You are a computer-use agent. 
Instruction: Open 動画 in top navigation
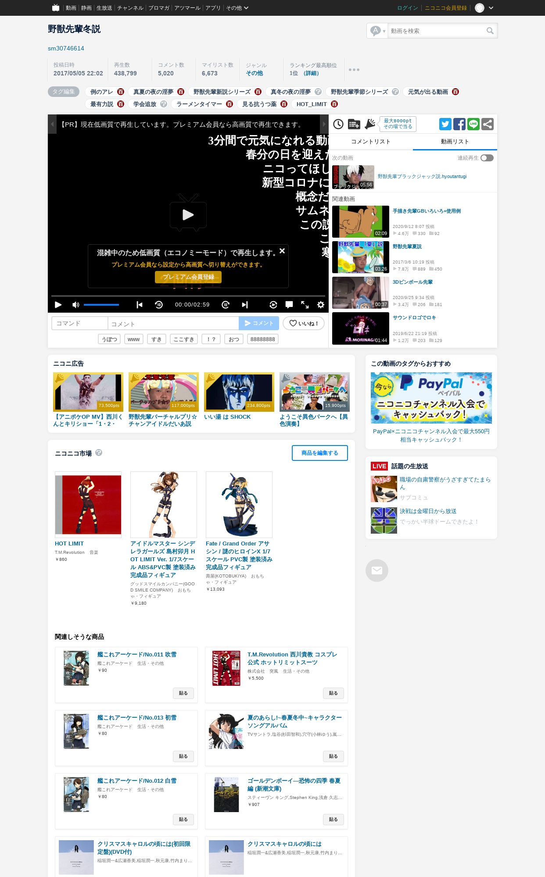tap(71, 8)
